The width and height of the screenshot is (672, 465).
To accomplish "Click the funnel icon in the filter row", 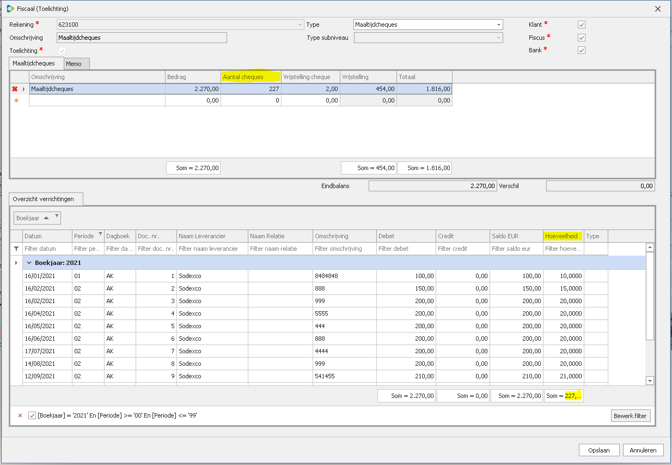I will [x=16, y=249].
